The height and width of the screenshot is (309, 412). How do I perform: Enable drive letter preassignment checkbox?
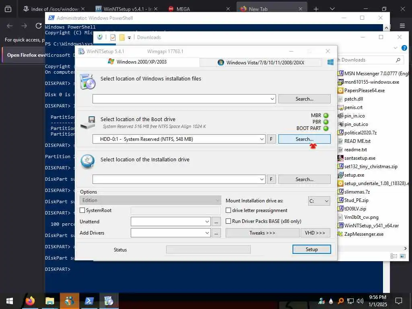[229, 210]
